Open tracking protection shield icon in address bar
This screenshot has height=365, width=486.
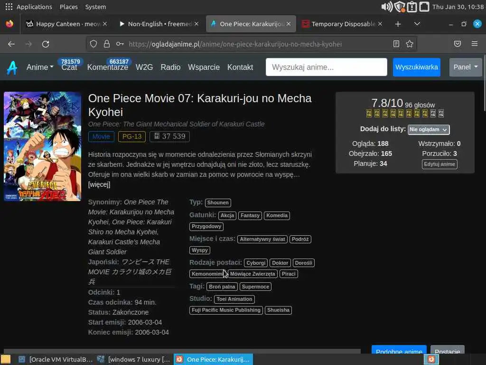tap(93, 44)
